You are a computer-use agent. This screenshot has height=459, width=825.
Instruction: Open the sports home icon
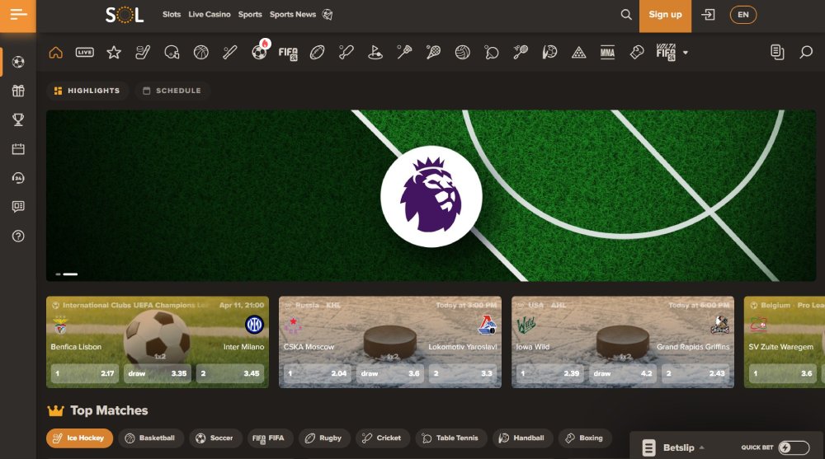(x=56, y=52)
